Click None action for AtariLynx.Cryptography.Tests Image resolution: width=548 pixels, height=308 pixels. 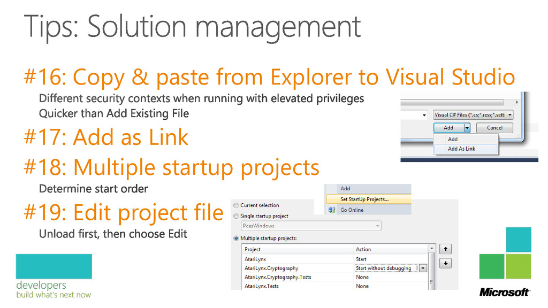pyautogui.click(x=362, y=278)
